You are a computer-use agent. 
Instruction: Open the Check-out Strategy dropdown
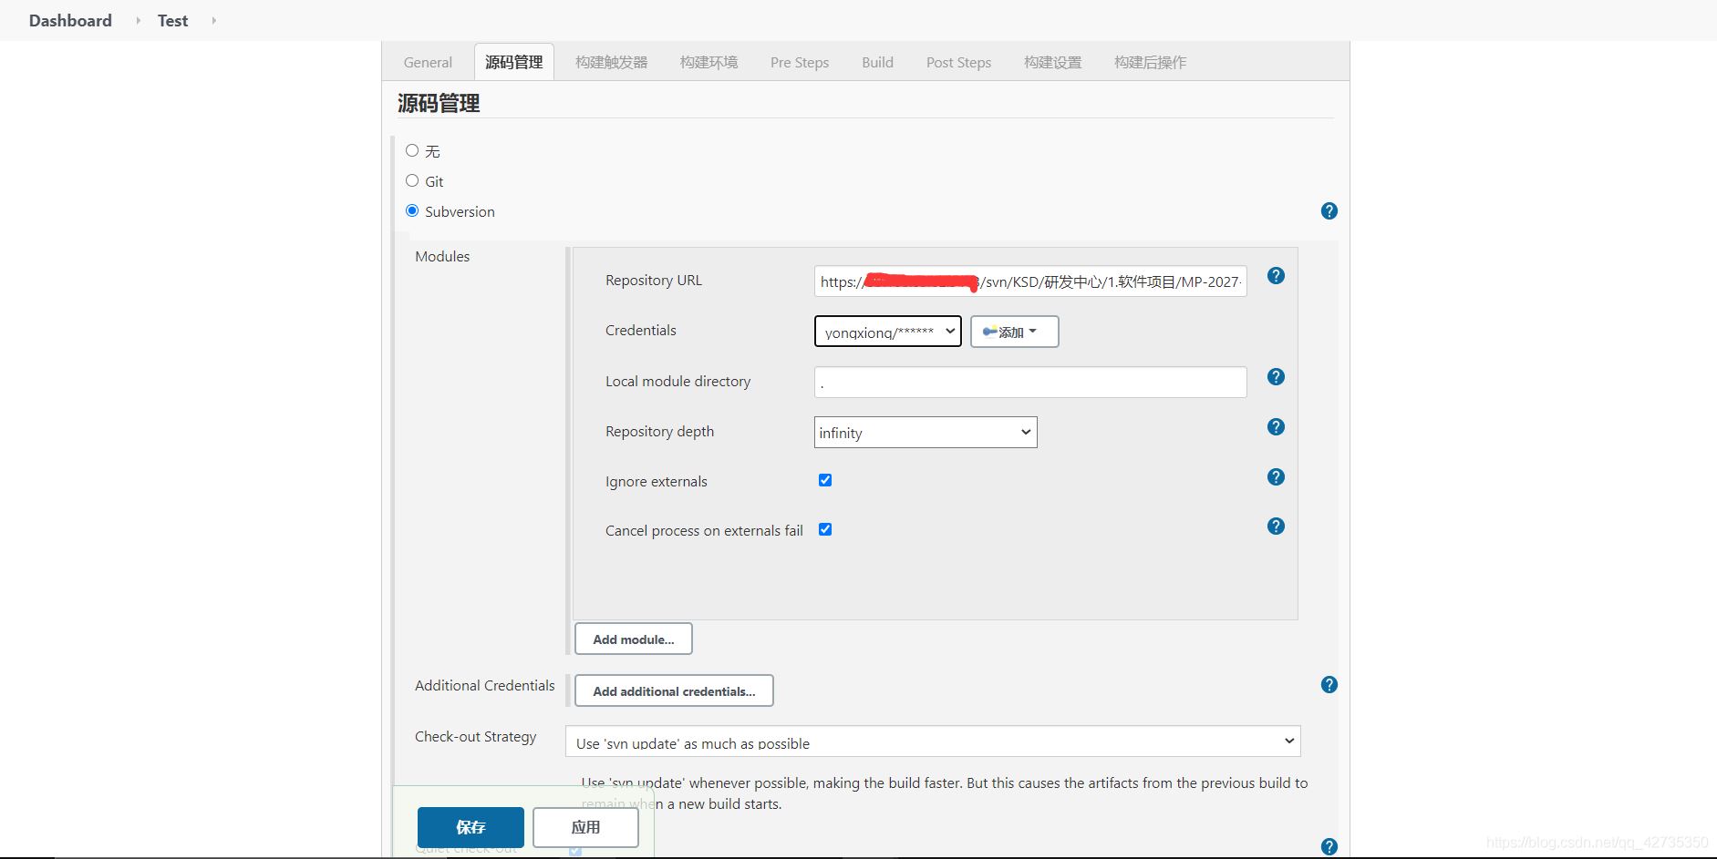[933, 741]
